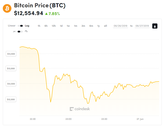Image resolution: width=163 pixels, height=126 pixels.
Task: Select the line chart icon
Action: (14, 31)
